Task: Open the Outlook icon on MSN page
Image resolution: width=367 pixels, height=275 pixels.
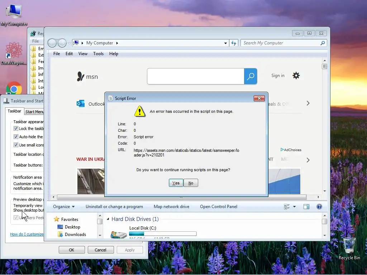Action: coord(81,103)
